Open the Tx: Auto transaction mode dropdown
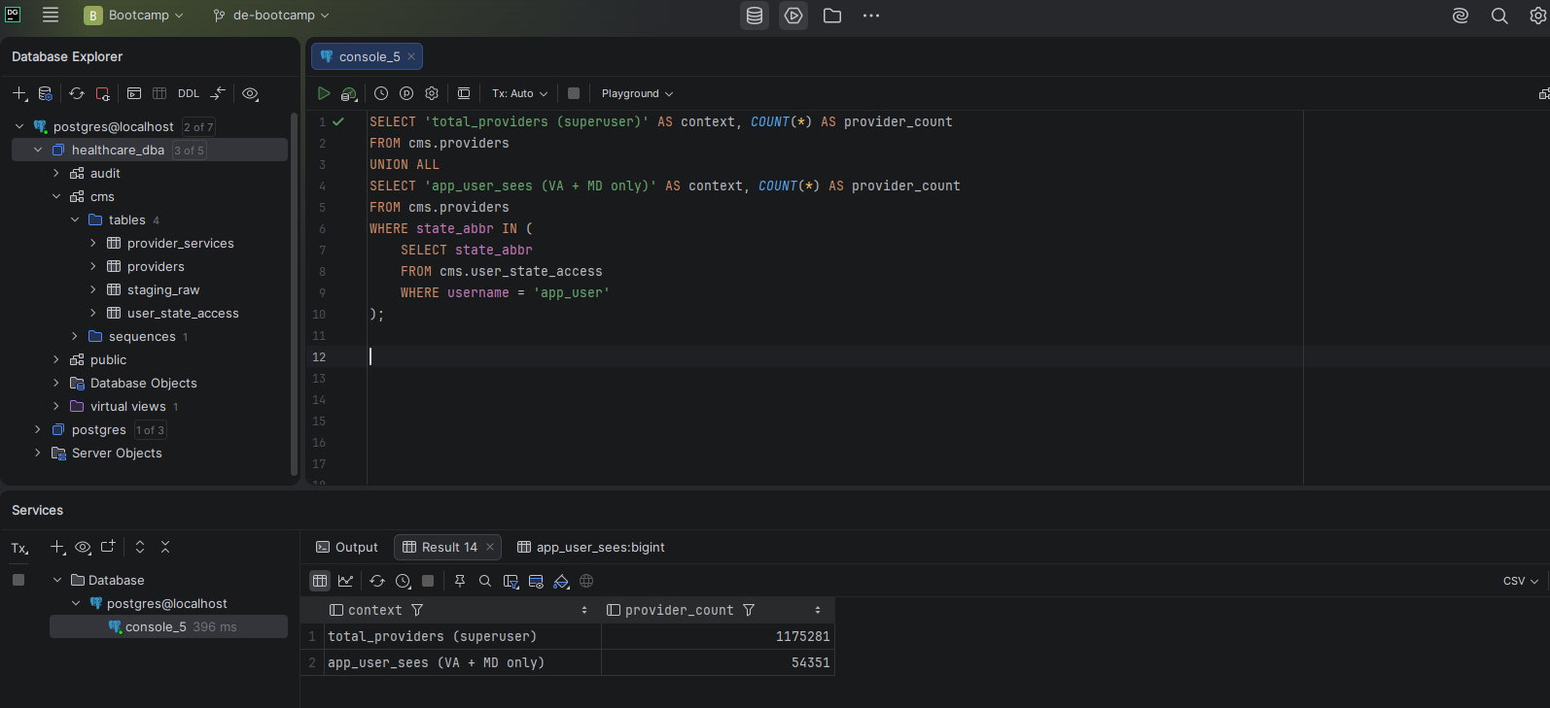This screenshot has width=1550, height=708. tap(519, 93)
